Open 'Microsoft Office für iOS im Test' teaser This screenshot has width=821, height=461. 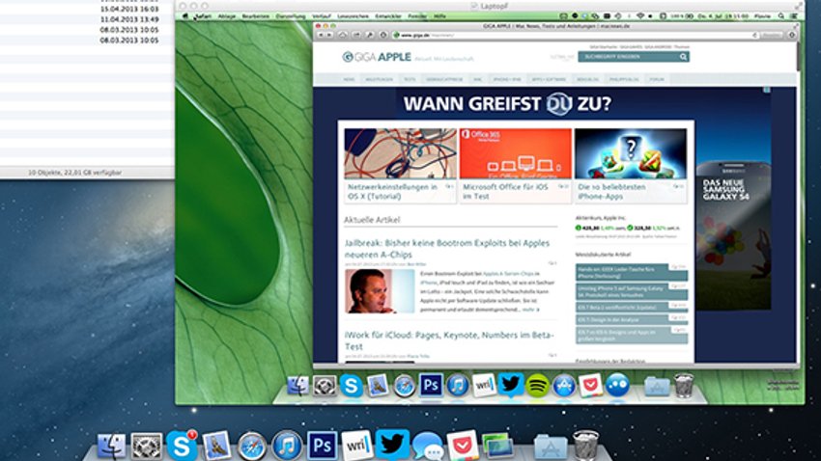coord(506,191)
